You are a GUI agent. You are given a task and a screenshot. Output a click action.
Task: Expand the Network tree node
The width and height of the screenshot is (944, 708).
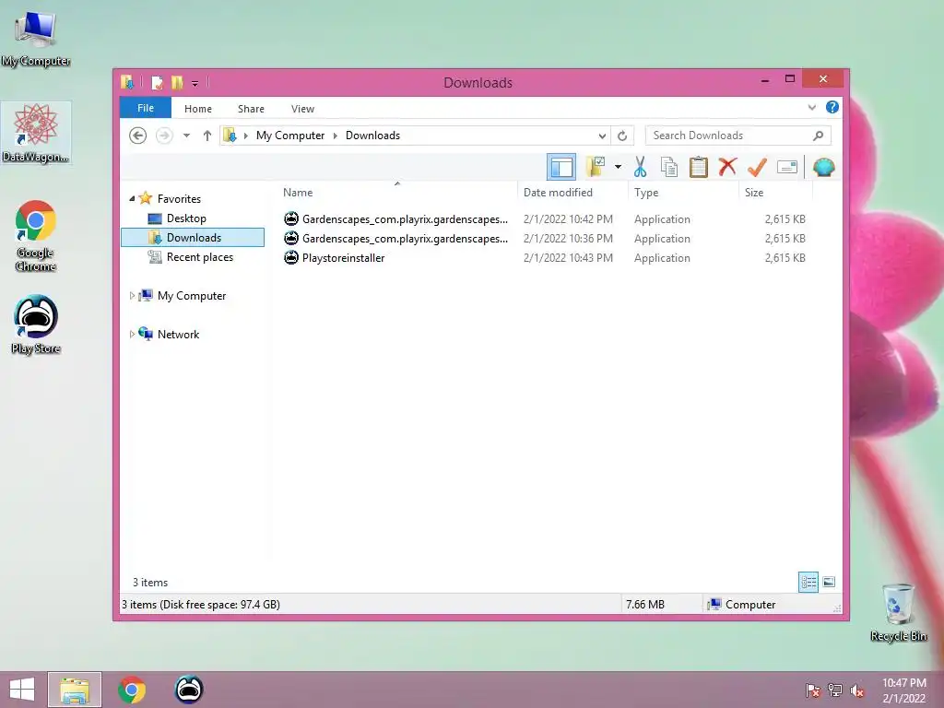(x=132, y=334)
